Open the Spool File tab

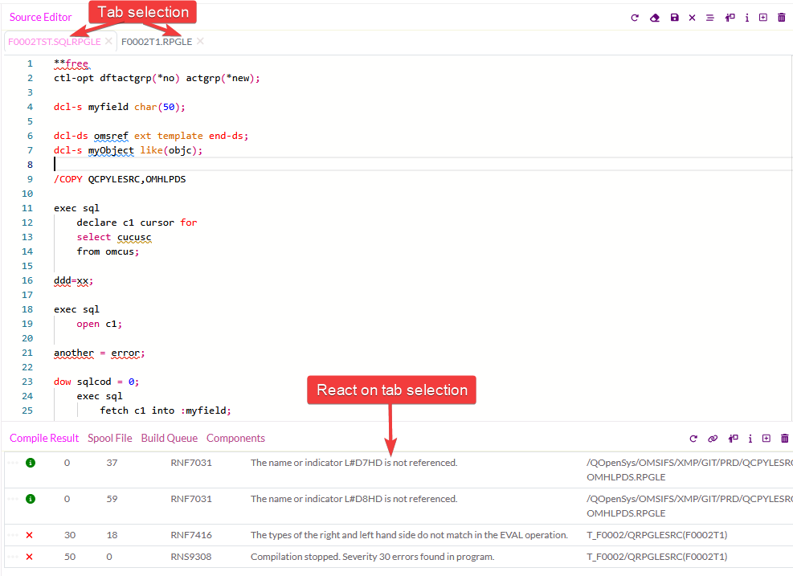tap(111, 439)
